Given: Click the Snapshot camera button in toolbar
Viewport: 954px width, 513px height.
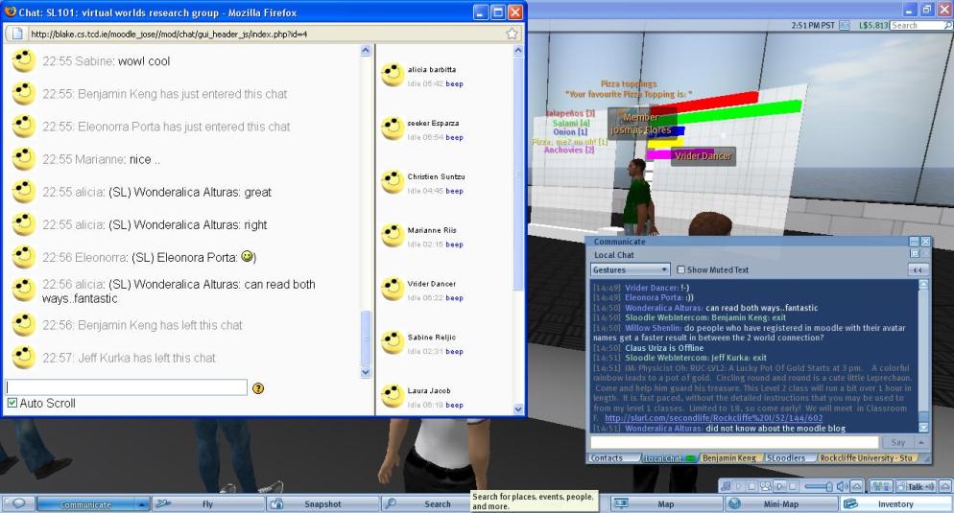Looking at the screenshot, I should (x=321, y=503).
